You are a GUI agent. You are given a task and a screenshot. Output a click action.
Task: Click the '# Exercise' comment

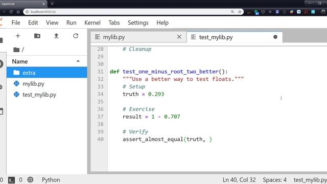tap(138, 109)
